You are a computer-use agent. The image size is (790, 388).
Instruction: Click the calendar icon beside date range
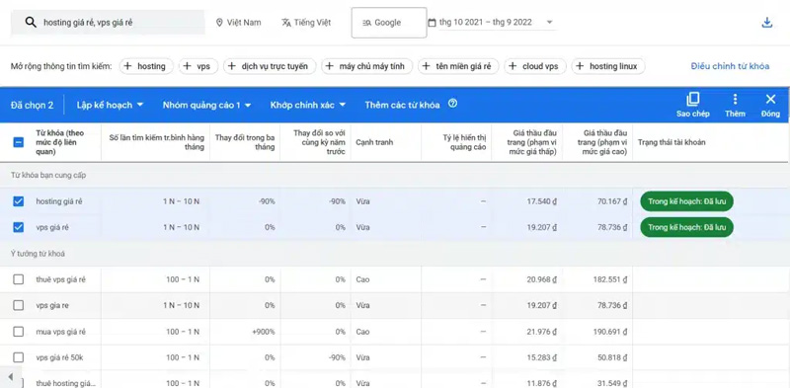pos(432,23)
